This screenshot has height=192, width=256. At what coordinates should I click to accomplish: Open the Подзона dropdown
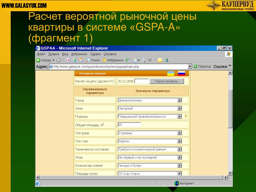pos(179,116)
